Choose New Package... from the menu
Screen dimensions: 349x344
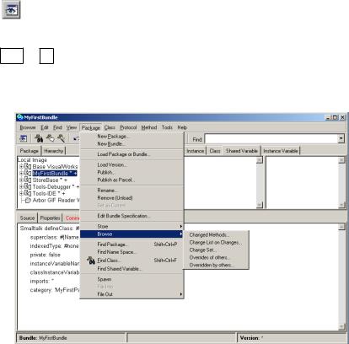pyautogui.click(x=132, y=137)
